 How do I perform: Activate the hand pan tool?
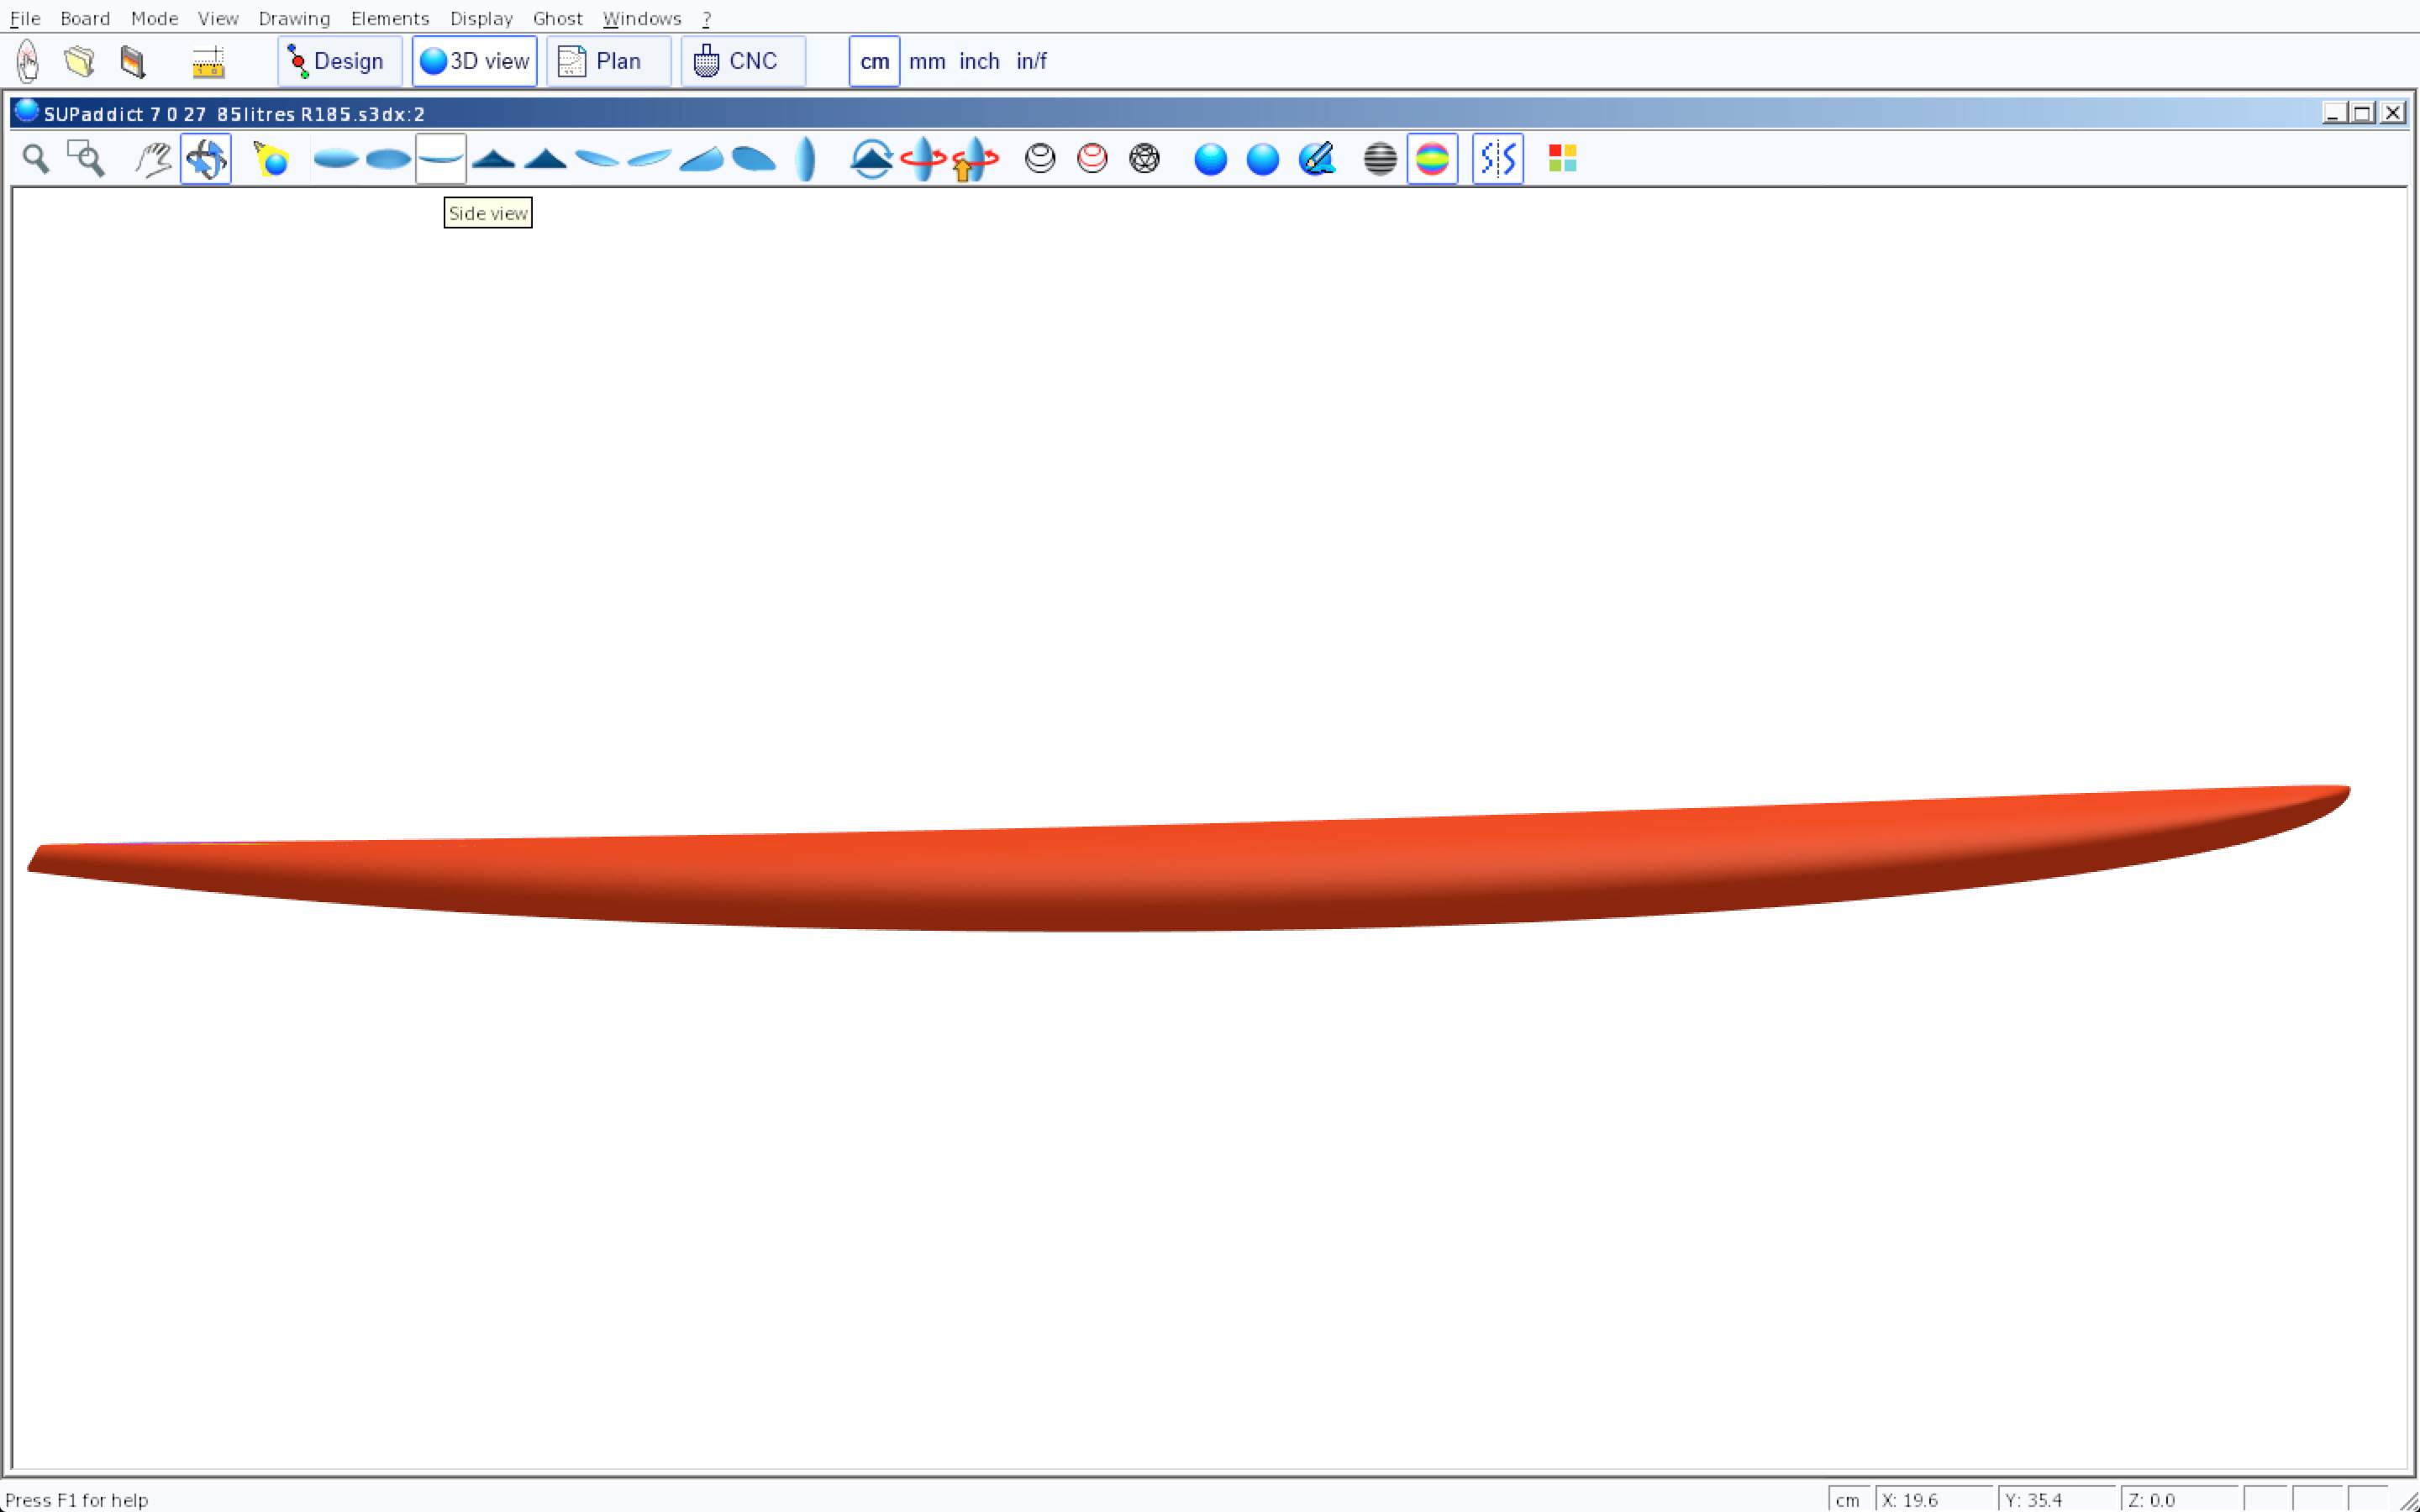153,159
